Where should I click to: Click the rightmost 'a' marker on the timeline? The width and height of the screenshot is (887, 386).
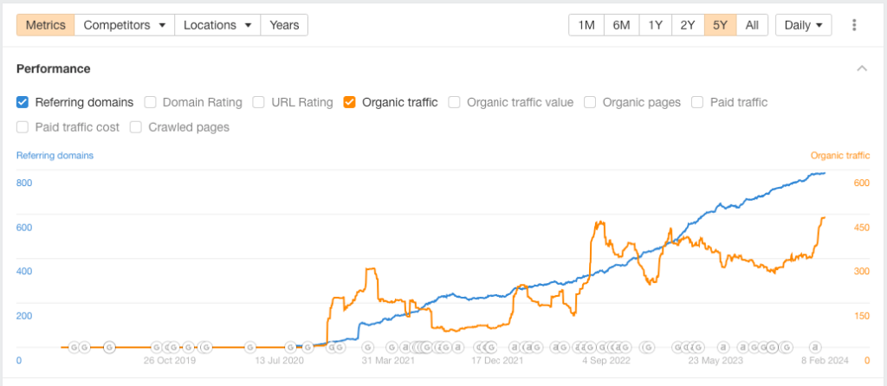(814, 347)
